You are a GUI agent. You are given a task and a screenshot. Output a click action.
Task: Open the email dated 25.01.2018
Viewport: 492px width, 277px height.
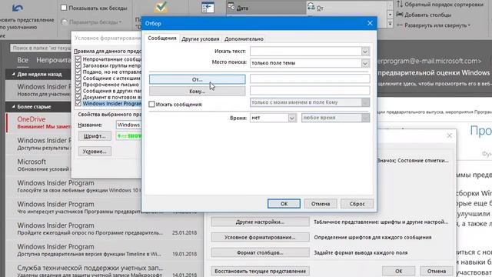pos(105,229)
